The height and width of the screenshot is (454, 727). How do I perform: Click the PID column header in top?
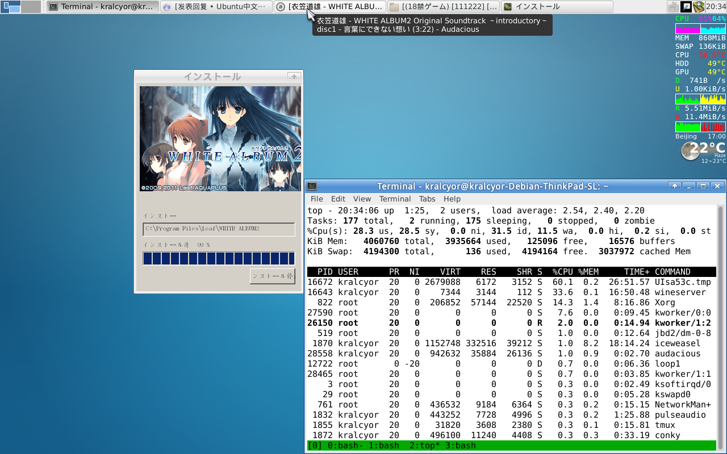click(325, 272)
